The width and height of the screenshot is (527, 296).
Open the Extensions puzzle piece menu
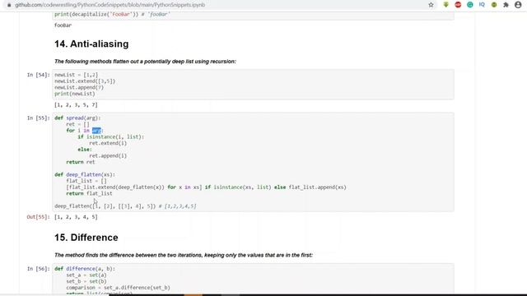506,5
